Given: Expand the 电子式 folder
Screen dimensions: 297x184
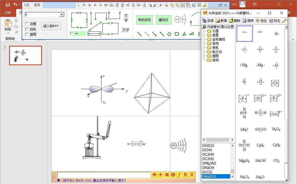Looking at the screenshot, I should click(x=215, y=52).
